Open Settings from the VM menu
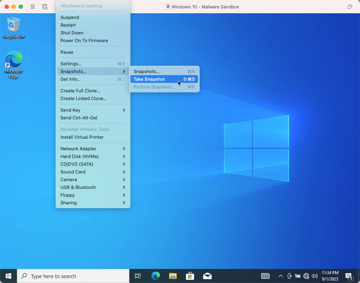Screen dimensions: 360x283 [71, 64]
